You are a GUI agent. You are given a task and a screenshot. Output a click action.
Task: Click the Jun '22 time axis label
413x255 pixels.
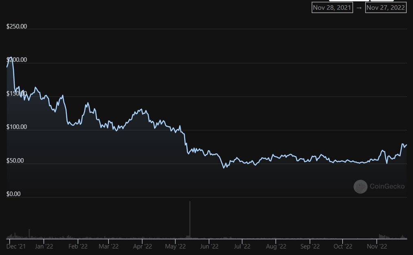point(209,246)
